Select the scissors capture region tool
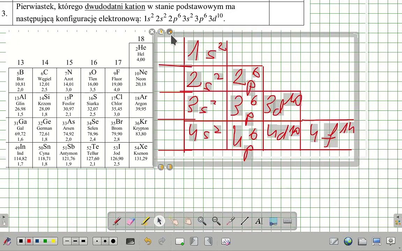Image resolution: width=402 pixels, height=251 pixels. pos(273,221)
